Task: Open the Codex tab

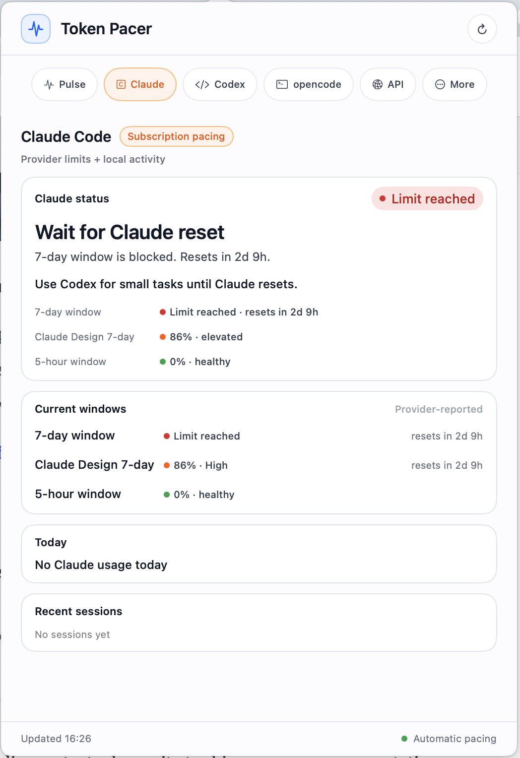Action: tap(220, 84)
